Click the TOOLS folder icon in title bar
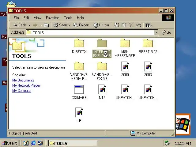 [x=11, y=11]
